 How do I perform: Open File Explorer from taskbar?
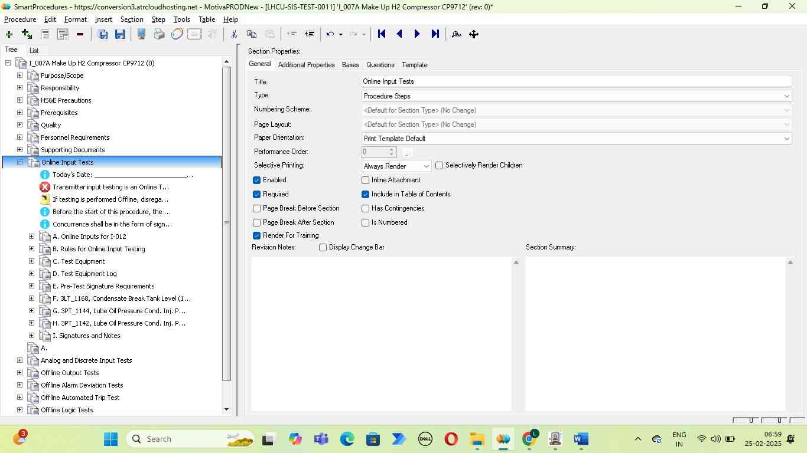[x=477, y=439]
